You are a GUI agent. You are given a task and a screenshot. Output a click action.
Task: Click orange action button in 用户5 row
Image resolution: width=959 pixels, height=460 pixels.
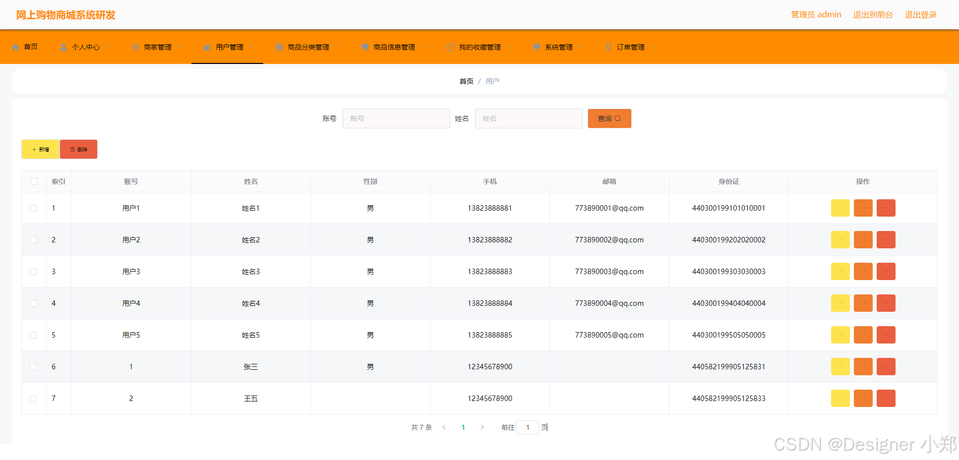tap(863, 335)
